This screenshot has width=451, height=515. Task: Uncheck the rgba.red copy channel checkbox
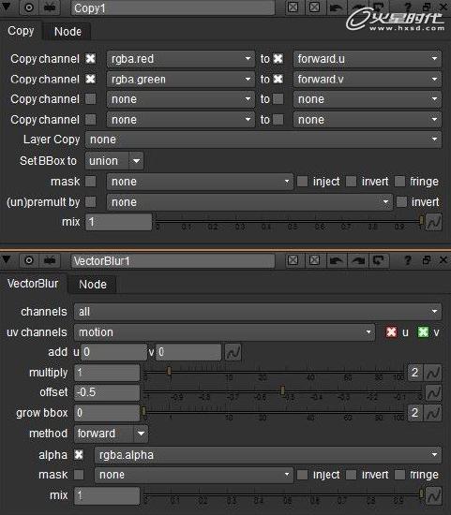coord(90,59)
